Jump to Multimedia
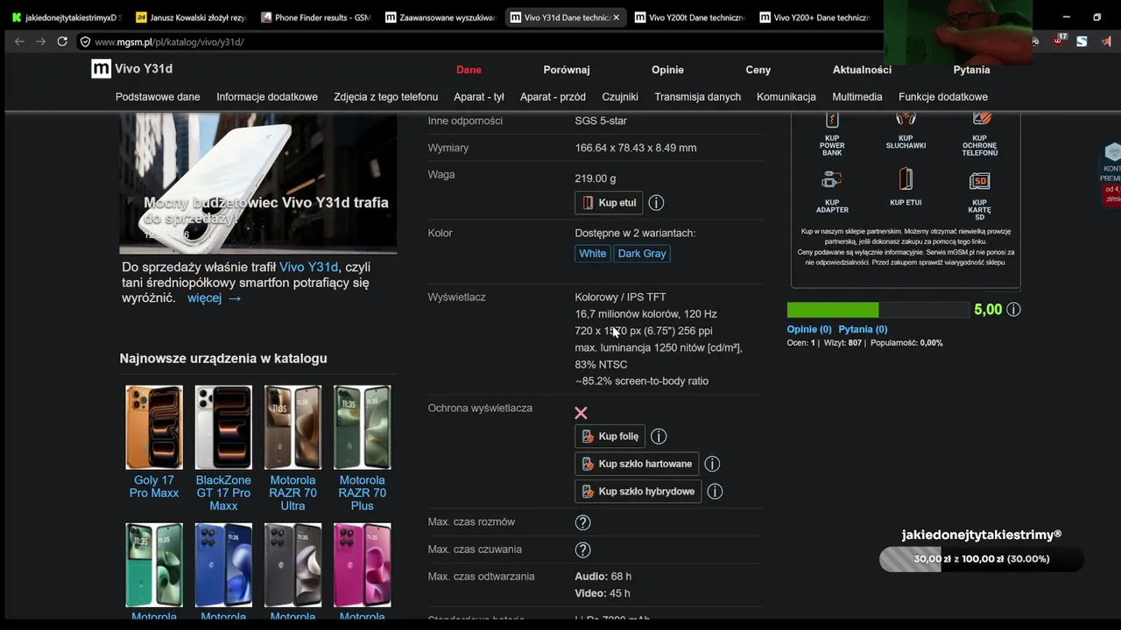1121x630 pixels. pos(857,97)
